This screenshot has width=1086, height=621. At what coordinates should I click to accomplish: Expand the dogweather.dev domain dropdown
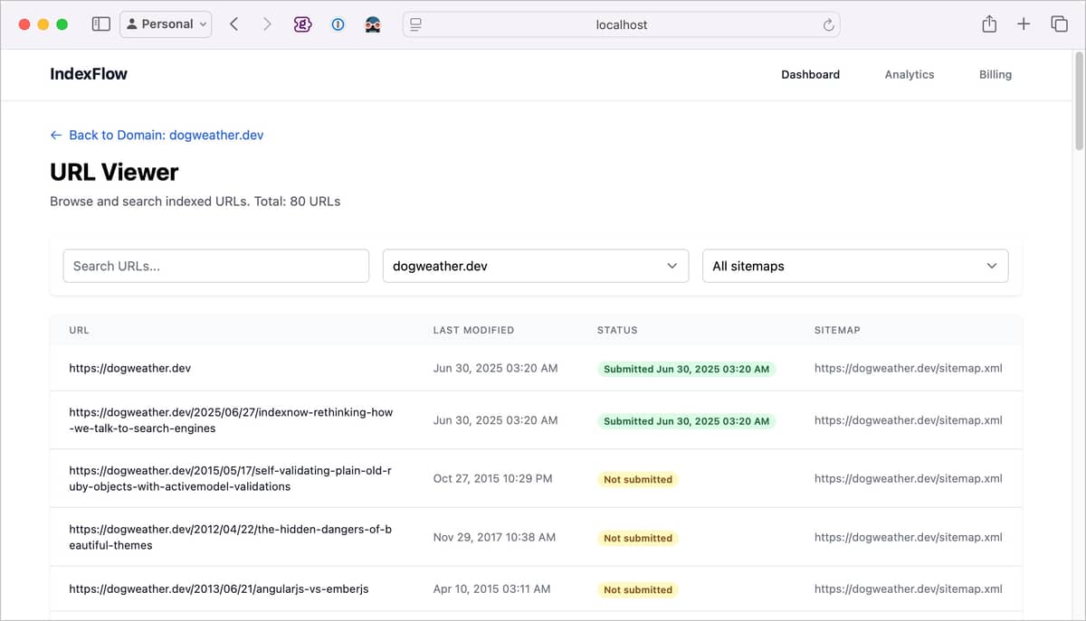click(536, 266)
